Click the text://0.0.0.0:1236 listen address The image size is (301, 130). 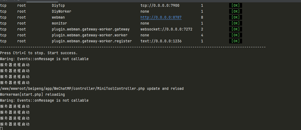coord(161,41)
